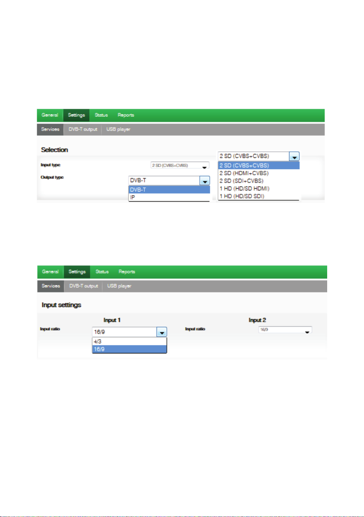Screen dimensions: 364x517
Task: Open small Input type dropdown beside its label
Action: click(180, 165)
